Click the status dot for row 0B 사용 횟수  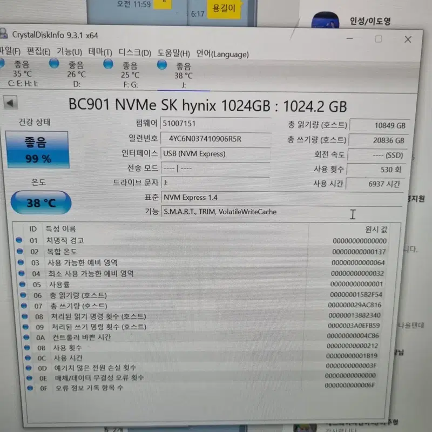click(x=27, y=347)
